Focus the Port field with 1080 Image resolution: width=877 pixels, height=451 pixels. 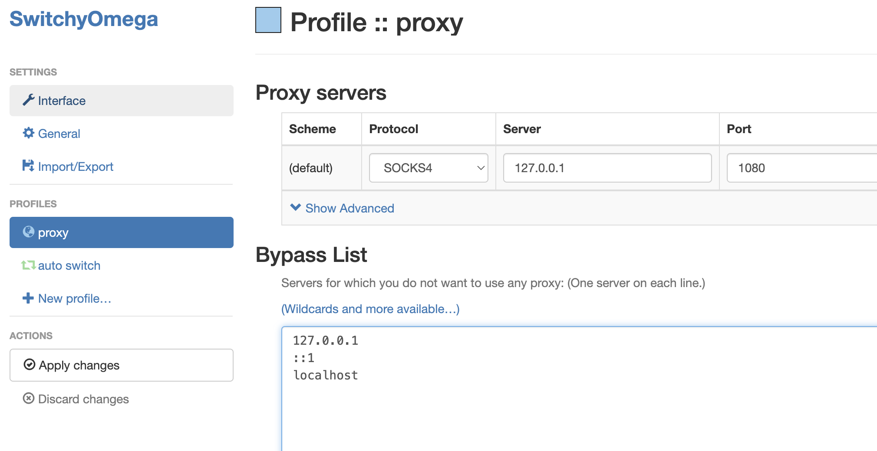click(802, 168)
